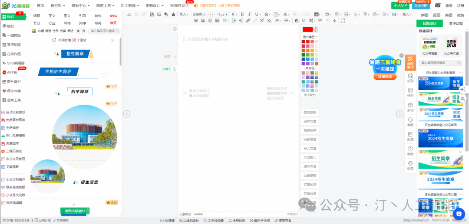Click the clear formatting eraser icon

(x=166, y=14)
